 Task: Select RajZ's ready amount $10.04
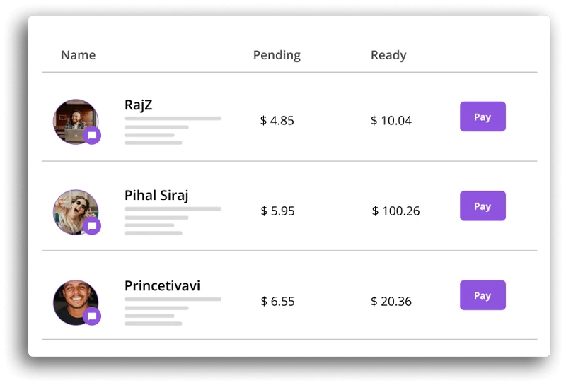391,120
